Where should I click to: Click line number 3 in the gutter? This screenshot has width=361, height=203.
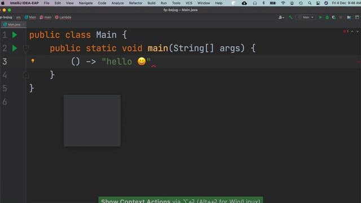(x=5, y=61)
